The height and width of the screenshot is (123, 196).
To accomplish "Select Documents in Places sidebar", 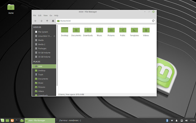I will point(44,79).
